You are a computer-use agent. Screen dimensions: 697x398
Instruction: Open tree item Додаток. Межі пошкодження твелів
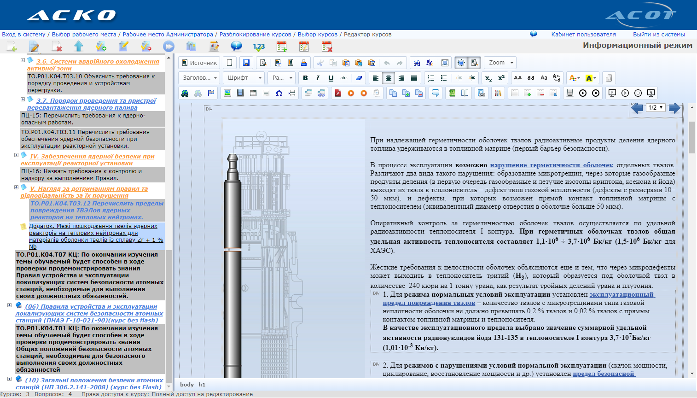[96, 236]
